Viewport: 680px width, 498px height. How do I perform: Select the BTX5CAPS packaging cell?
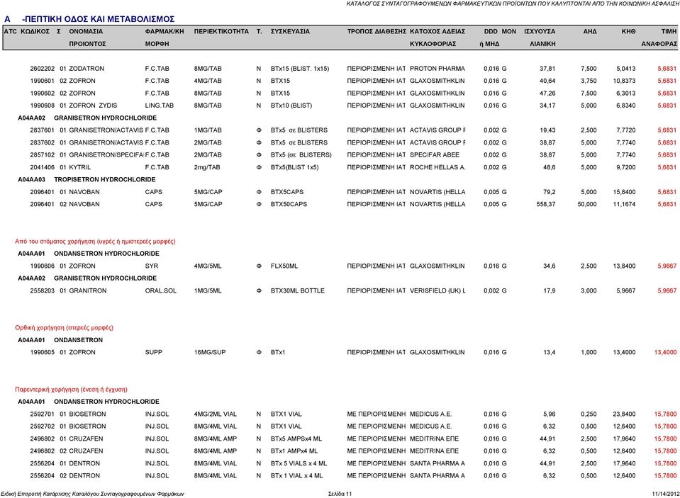coord(287,192)
